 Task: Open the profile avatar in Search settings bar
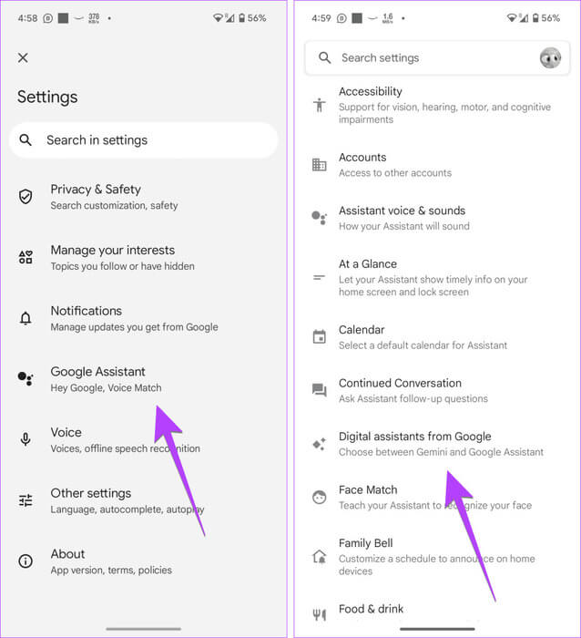click(x=551, y=57)
